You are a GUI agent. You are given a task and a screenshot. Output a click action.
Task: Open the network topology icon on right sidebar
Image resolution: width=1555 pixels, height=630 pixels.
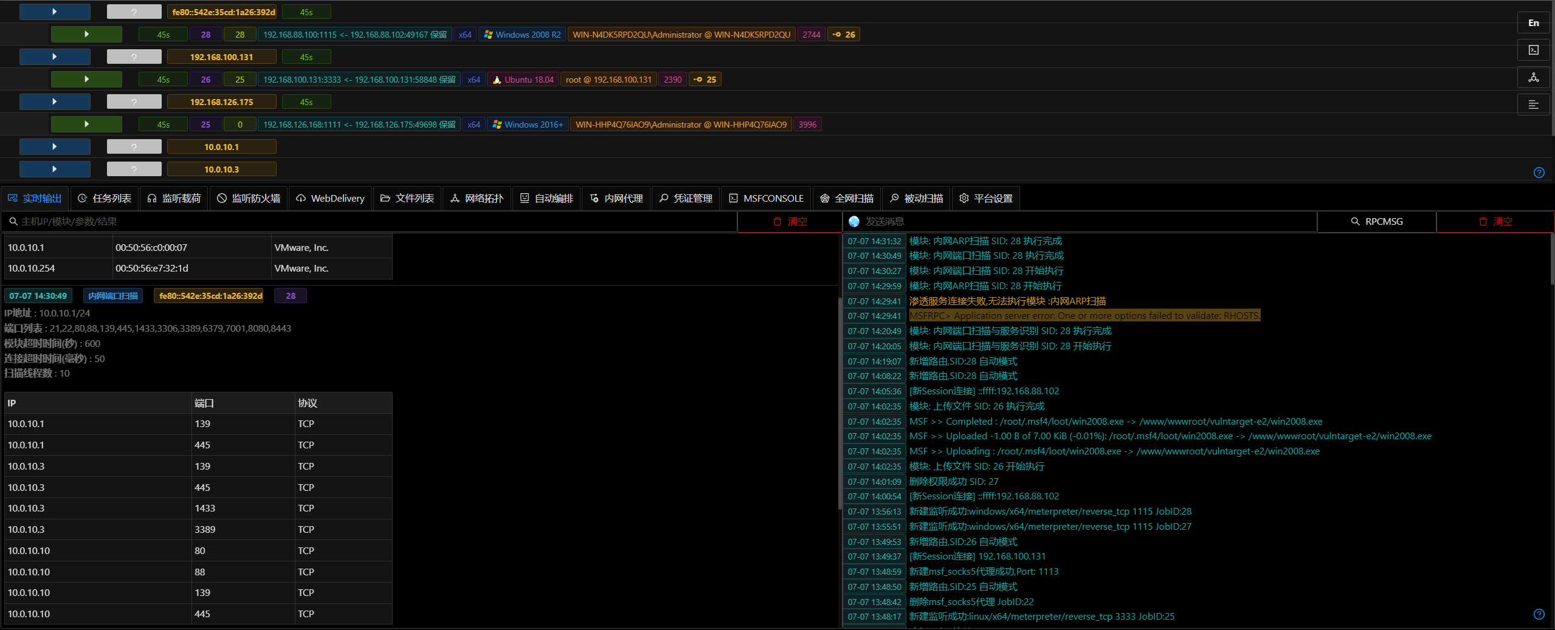pyautogui.click(x=1534, y=77)
